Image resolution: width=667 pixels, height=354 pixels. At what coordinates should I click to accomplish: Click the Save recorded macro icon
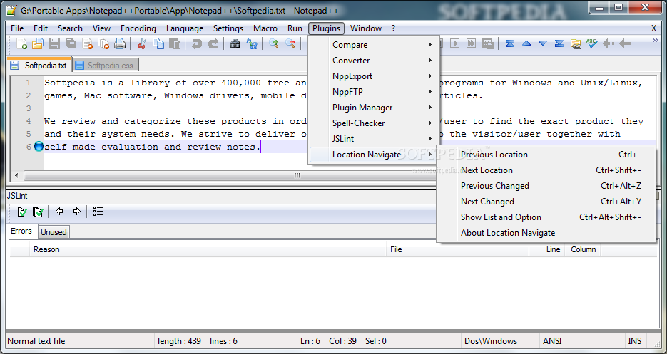click(x=487, y=43)
